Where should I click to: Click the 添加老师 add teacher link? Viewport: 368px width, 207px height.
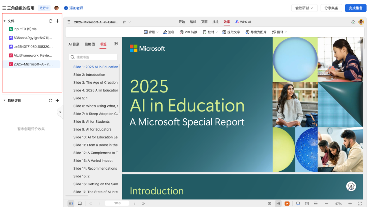[74, 8]
